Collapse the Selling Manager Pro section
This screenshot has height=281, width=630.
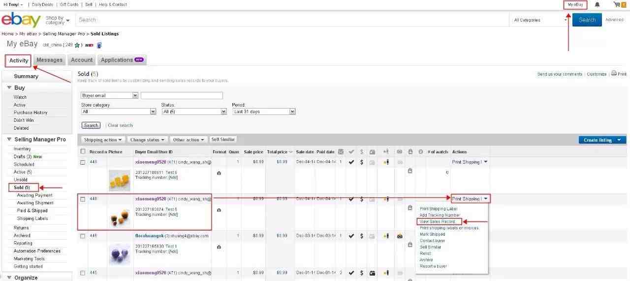pos(9,140)
